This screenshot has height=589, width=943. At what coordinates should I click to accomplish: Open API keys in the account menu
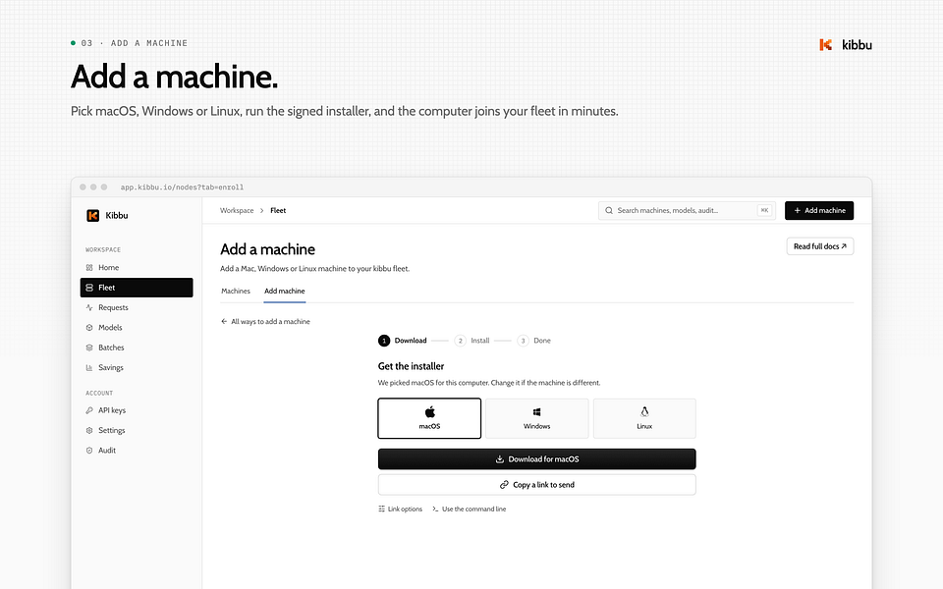click(x=137, y=410)
